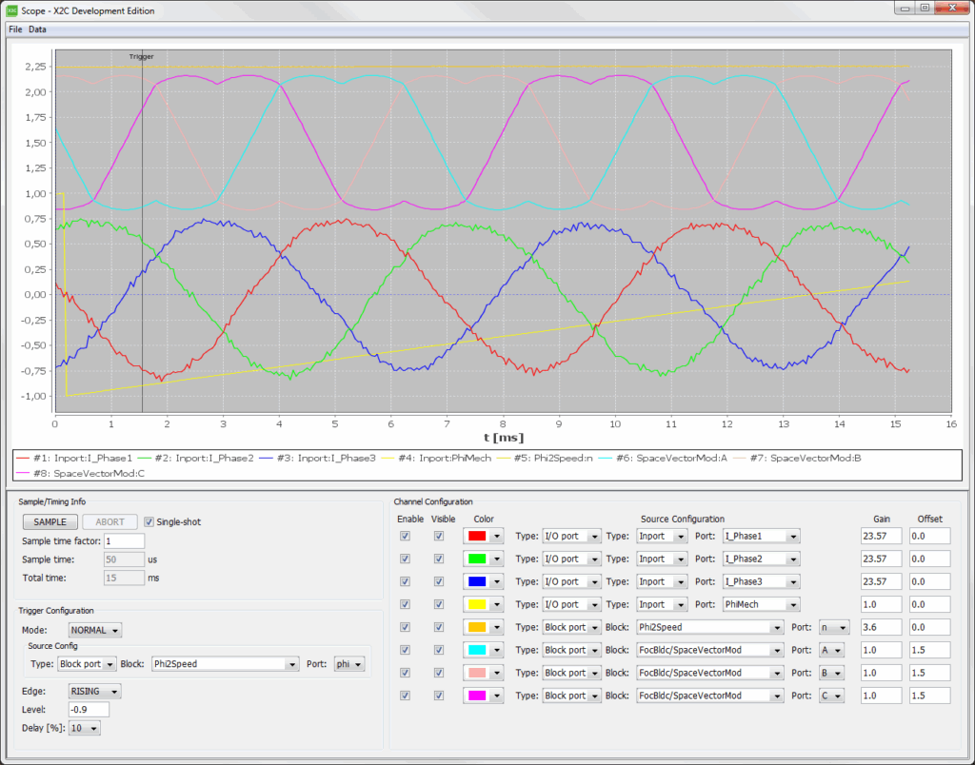Click legend entry #3 Inport:I_Phase3
This screenshot has width=975, height=765.
[318, 458]
